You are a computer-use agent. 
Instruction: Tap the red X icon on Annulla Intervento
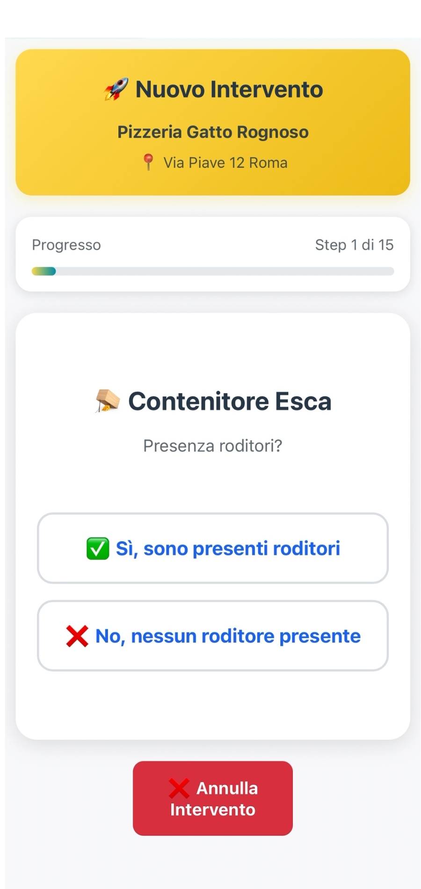179,788
